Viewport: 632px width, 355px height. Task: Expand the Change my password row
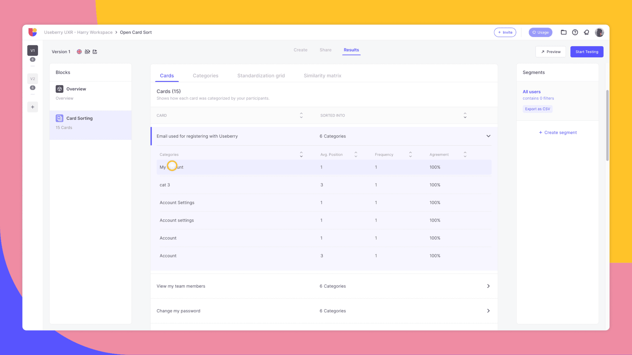pos(488,311)
